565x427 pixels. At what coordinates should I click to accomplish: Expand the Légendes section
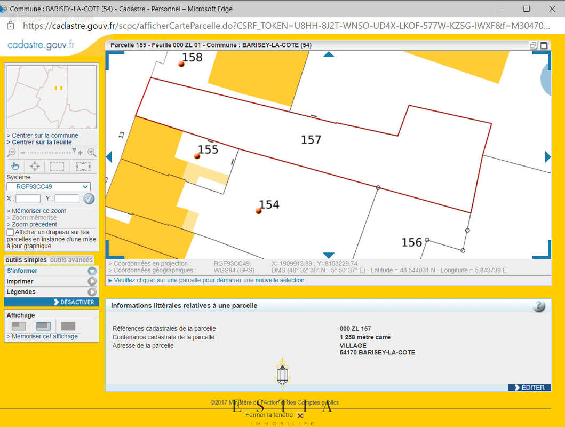coord(51,292)
